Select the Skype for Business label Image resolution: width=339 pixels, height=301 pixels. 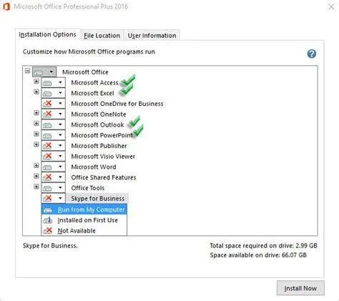(97, 198)
